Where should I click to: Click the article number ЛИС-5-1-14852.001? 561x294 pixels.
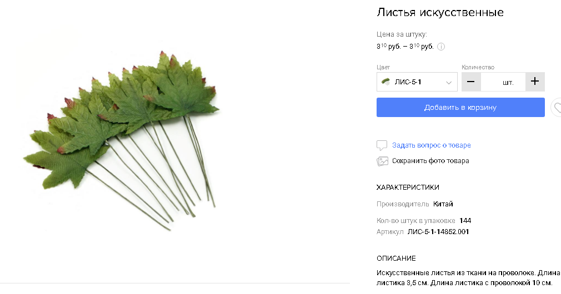(x=438, y=232)
